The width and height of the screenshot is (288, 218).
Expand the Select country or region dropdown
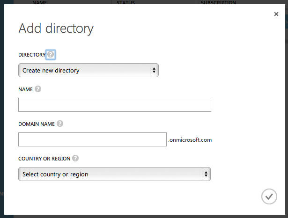[114, 174]
